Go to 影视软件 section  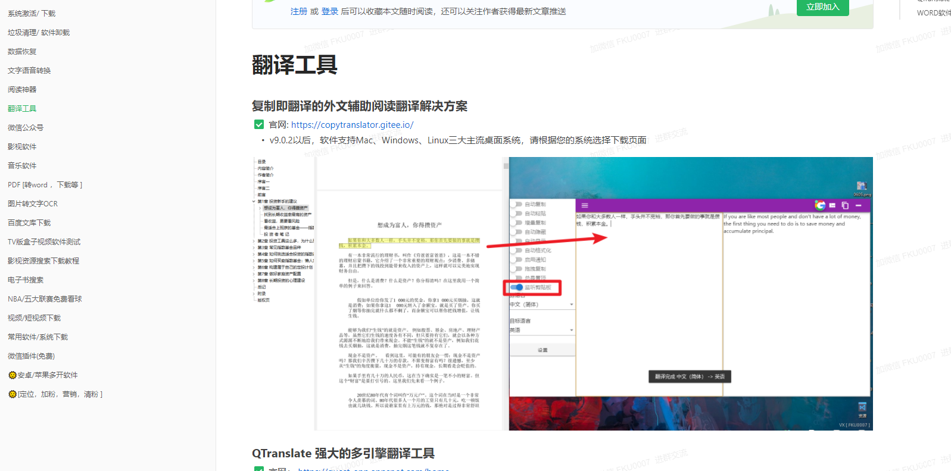click(22, 146)
